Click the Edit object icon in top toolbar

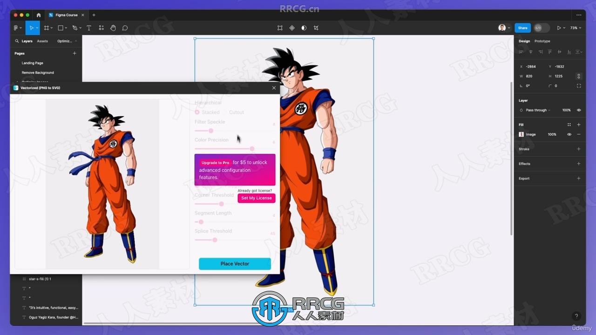click(280, 28)
